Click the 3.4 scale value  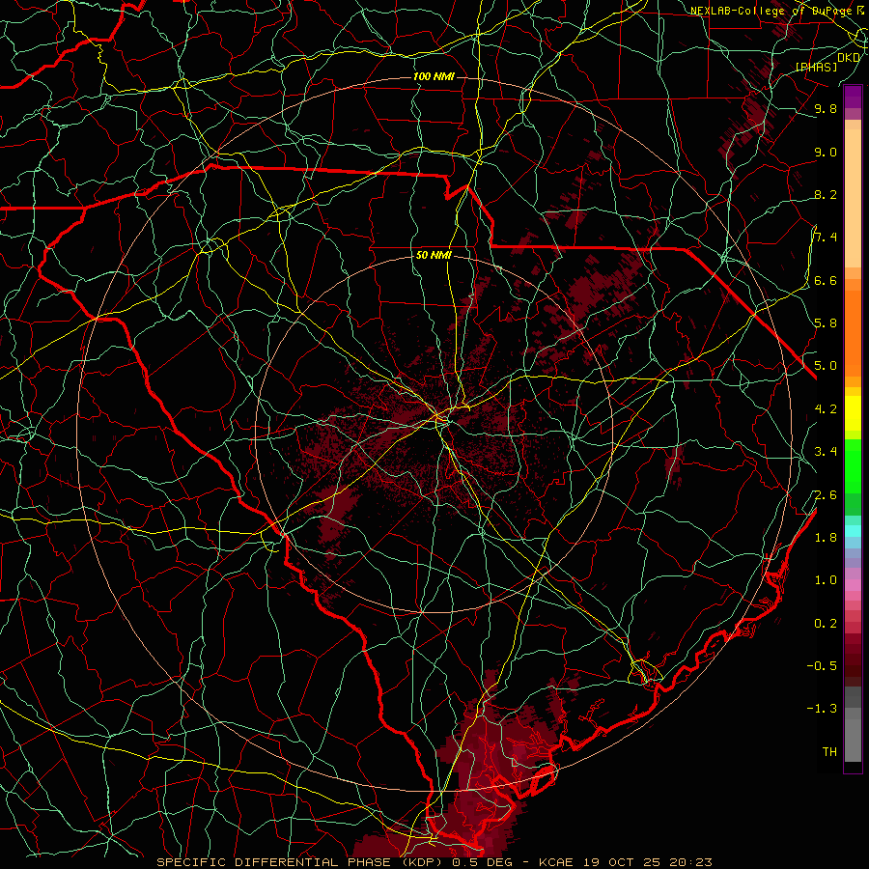[826, 452]
